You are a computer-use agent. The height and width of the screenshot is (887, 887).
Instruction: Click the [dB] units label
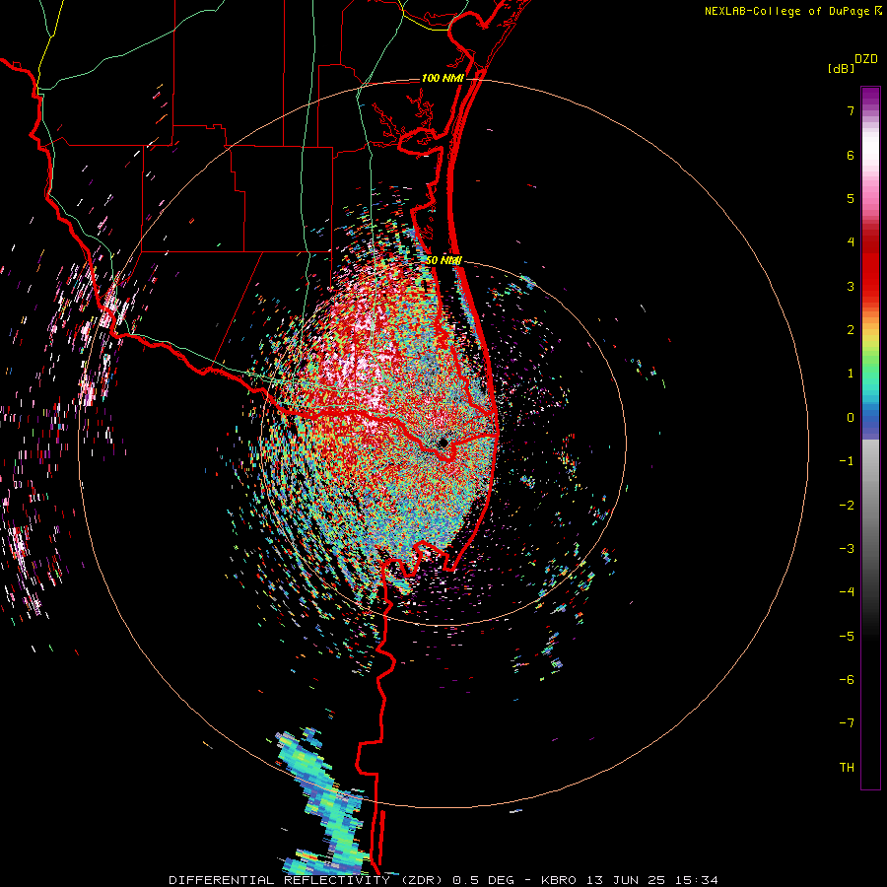(x=841, y=68)
